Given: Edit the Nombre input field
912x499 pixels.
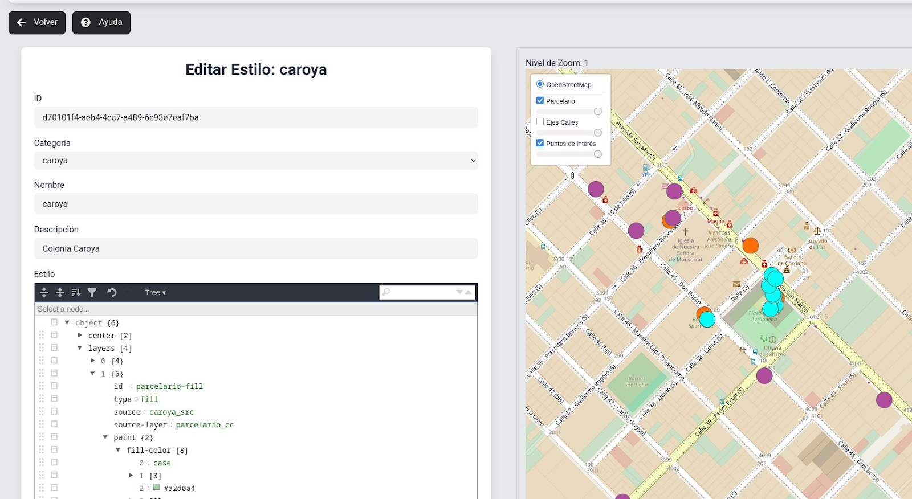Looking at the screenshot, I should click(x=256, y=204).
